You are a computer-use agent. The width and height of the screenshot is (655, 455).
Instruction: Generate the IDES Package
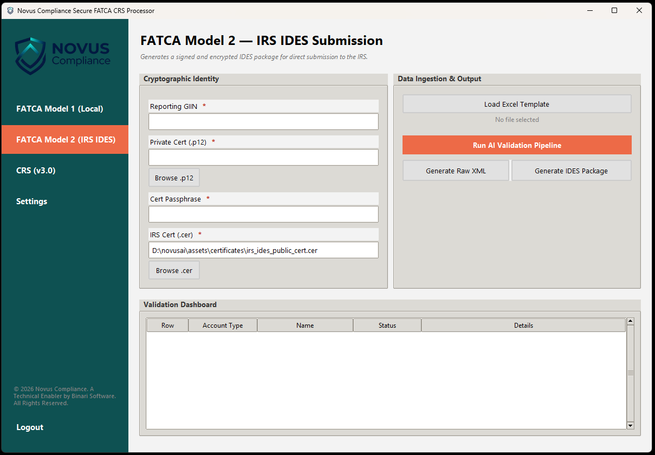pyautogui.click(x=572, y=171)
